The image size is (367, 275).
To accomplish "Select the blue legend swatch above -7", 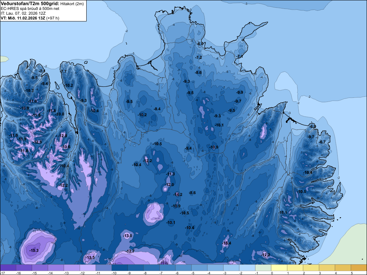I will click(x=167, y=268).
